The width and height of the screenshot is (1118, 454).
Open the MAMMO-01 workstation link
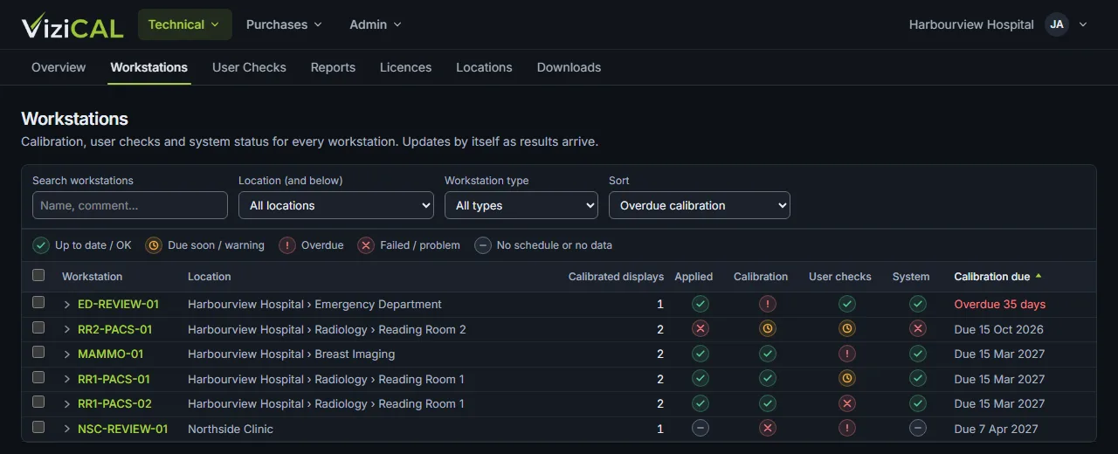(110, 354)
